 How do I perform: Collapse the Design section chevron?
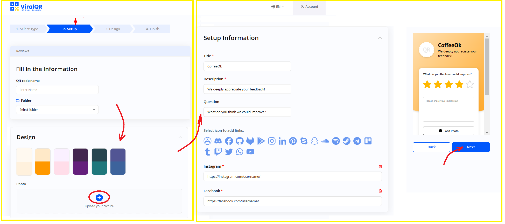pos(180,137)
